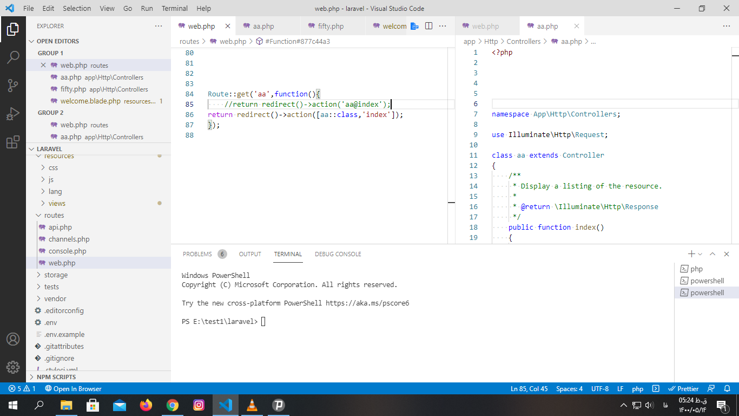Maximize the terminal panel with chevron up
The height and width of the screenshot is (416, 739).
click(712, 254)
